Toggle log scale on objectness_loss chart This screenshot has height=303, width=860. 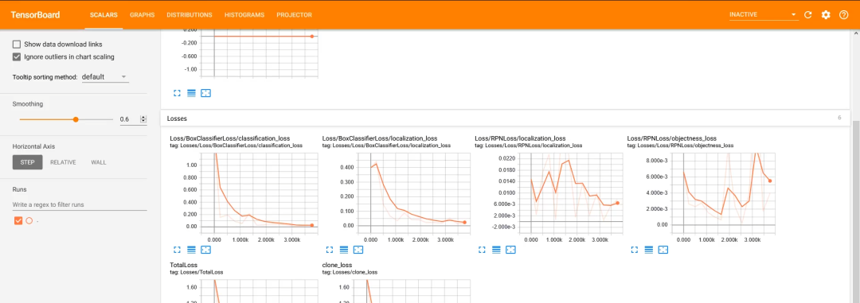click(649, 249)
